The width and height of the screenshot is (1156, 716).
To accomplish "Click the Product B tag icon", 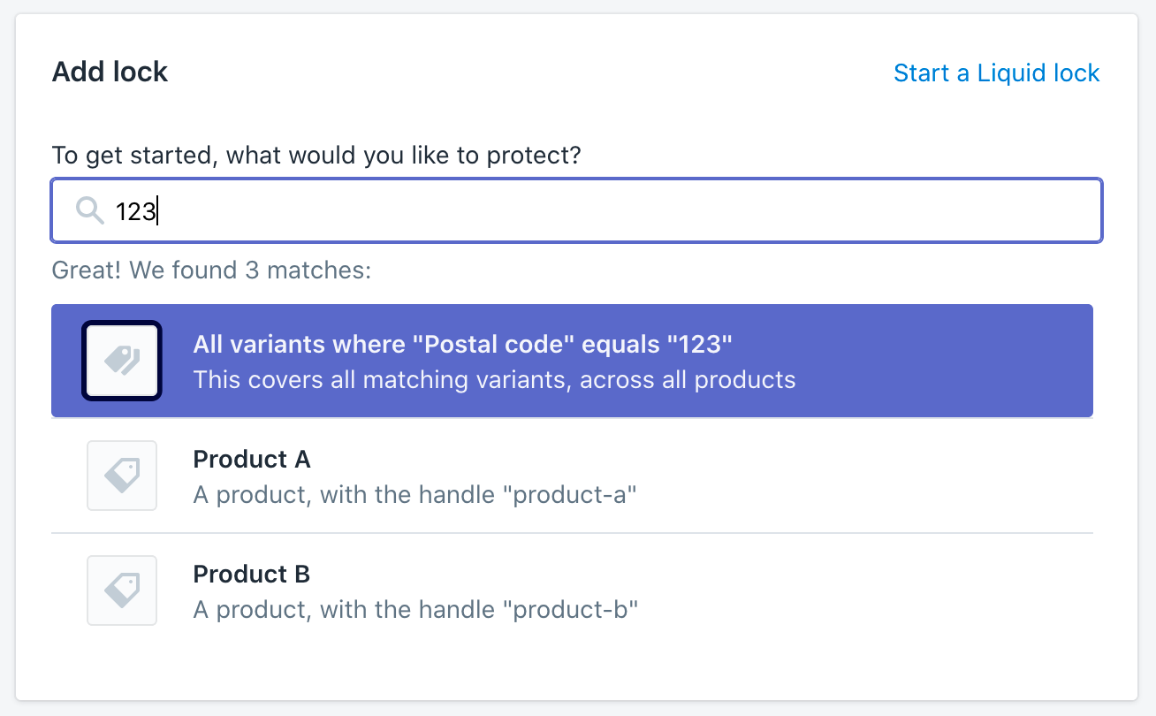I will click(x=122, y=590).
